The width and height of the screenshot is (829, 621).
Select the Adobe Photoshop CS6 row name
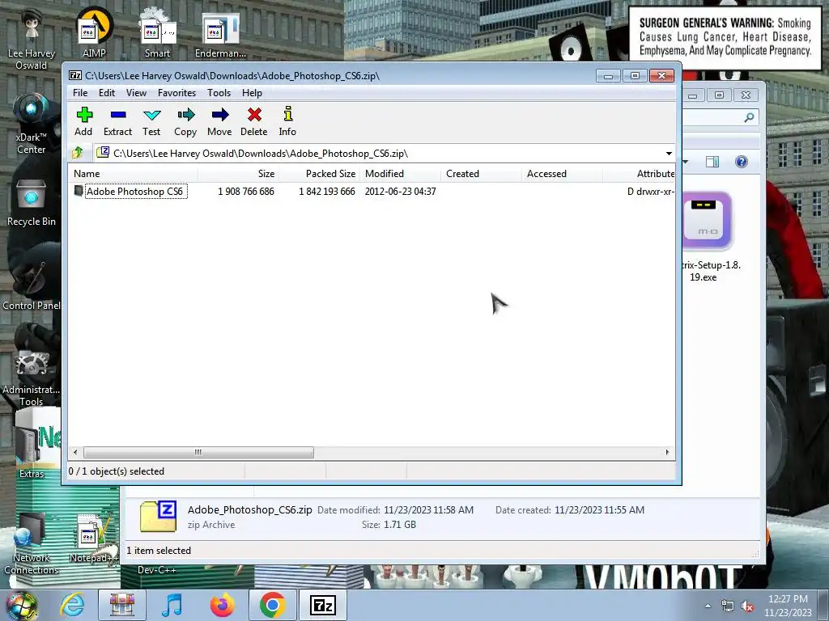[135, 191]
